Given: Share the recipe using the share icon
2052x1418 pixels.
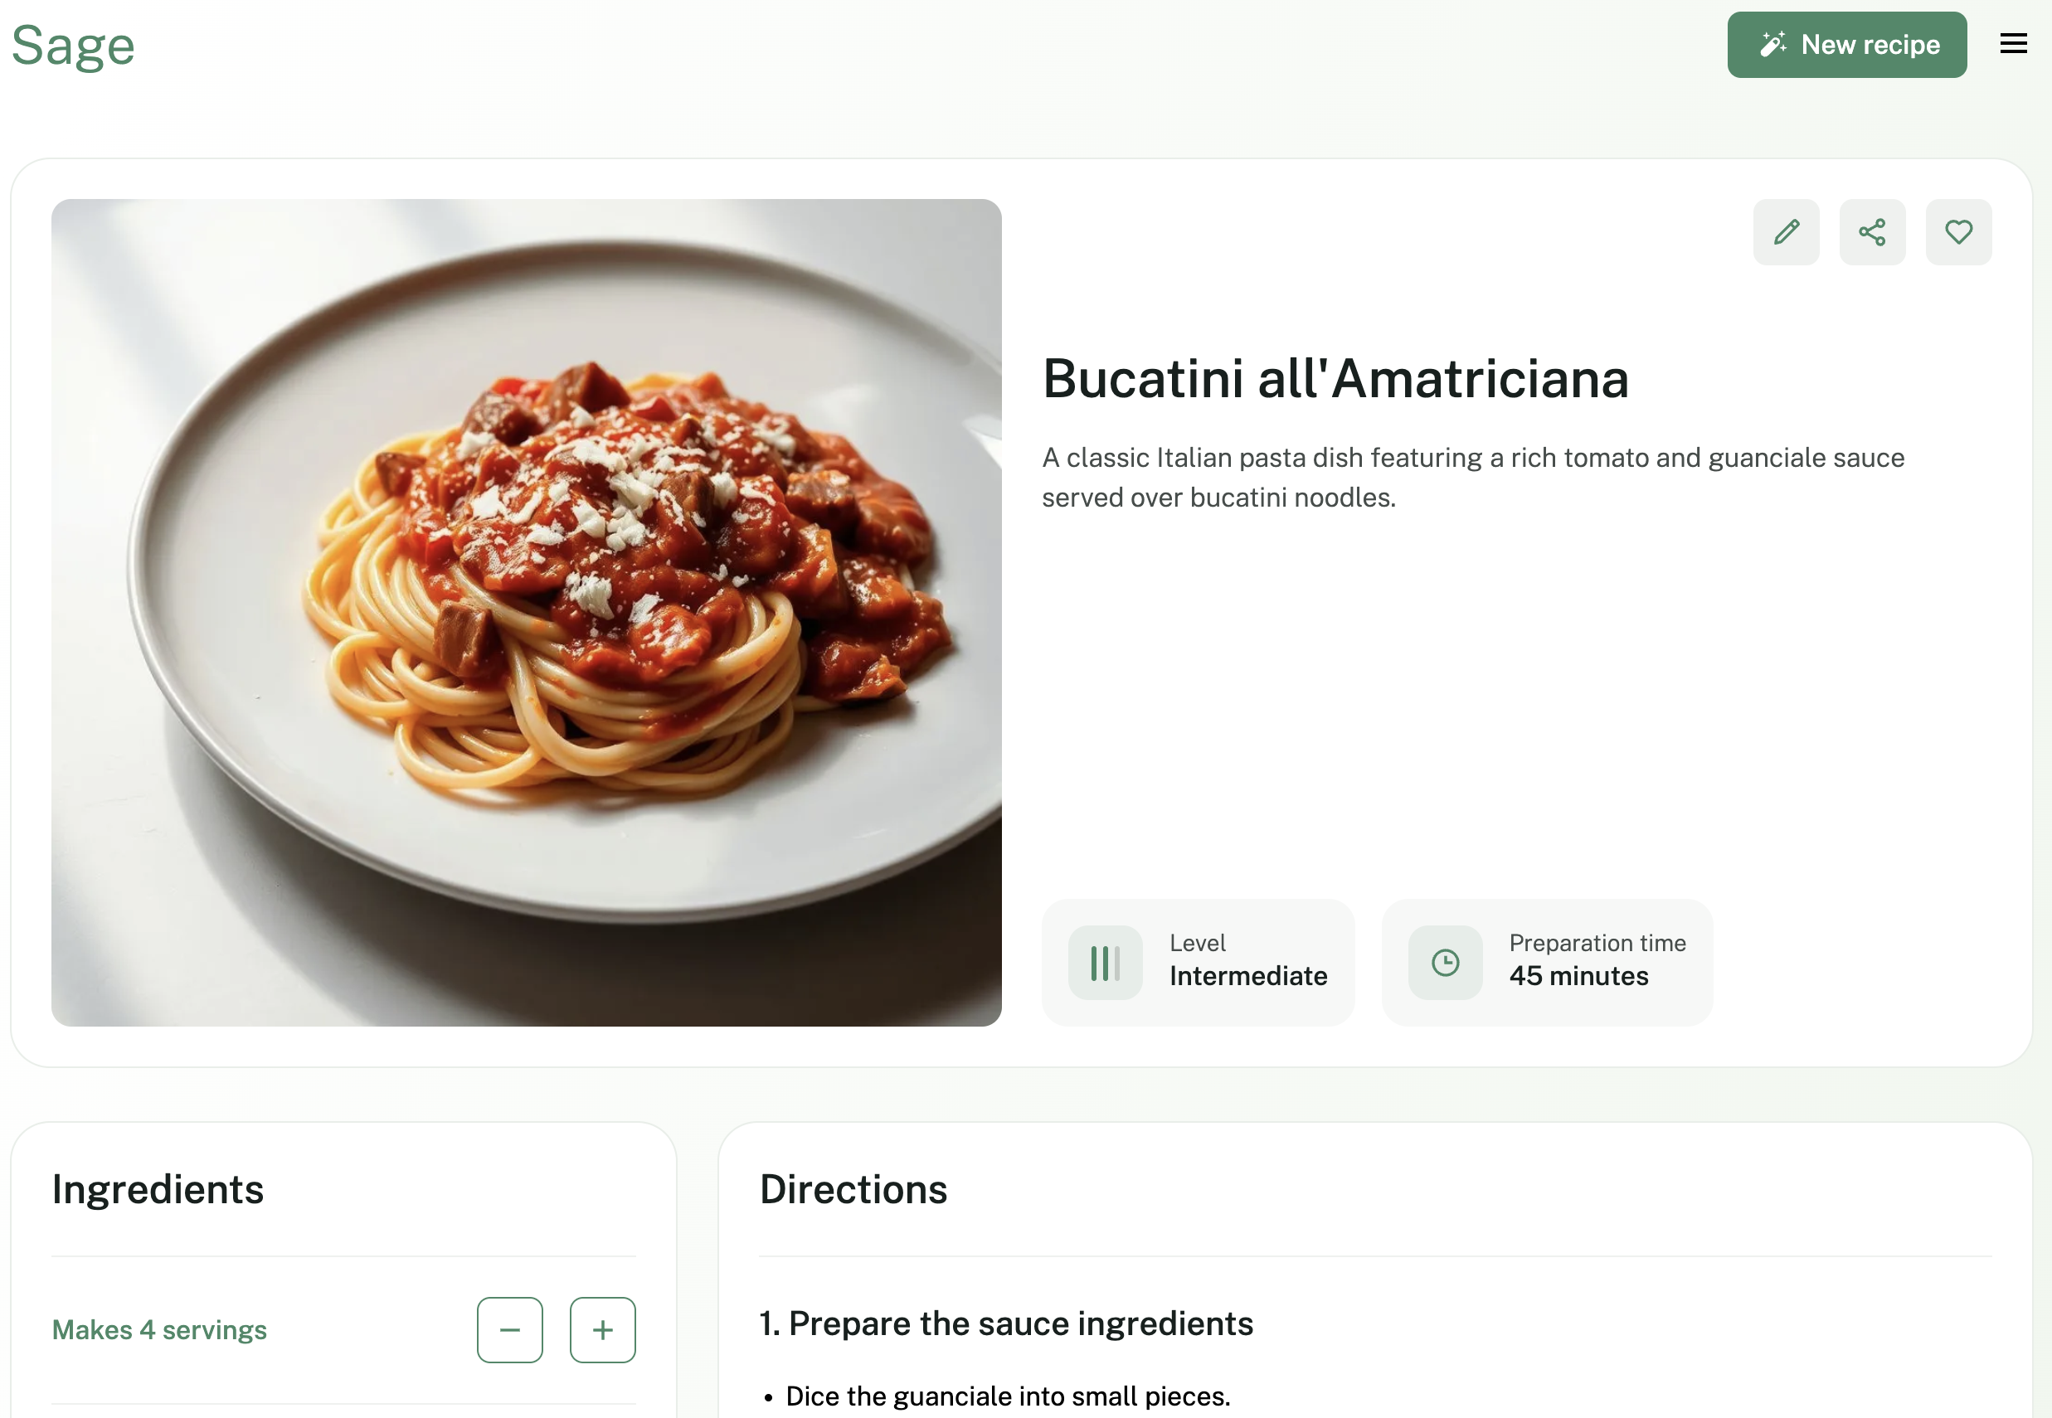Looking at the screenshot, I should (1871, 232).
